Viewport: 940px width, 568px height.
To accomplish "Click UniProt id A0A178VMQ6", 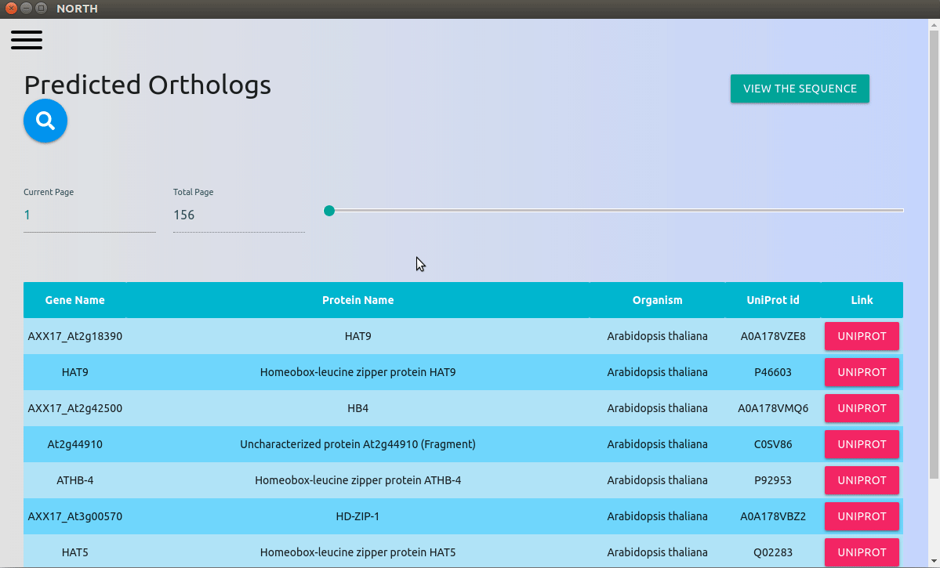I will click(773, 408).
